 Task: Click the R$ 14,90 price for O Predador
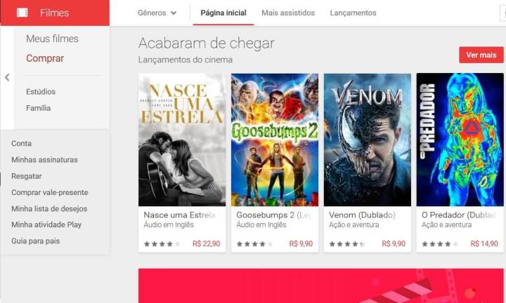coord(484,244)
